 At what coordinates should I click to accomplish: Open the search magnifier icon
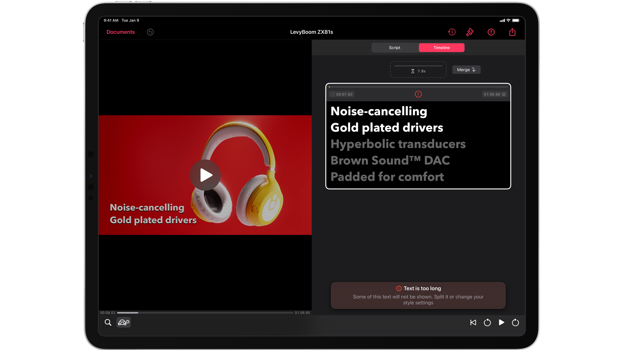[108, 322]
